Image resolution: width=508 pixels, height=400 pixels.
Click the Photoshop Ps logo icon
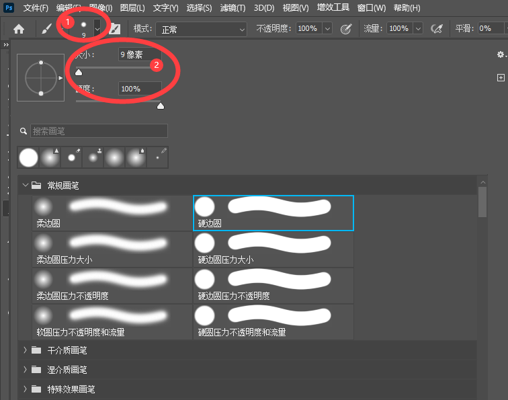(x=9, y=7)
